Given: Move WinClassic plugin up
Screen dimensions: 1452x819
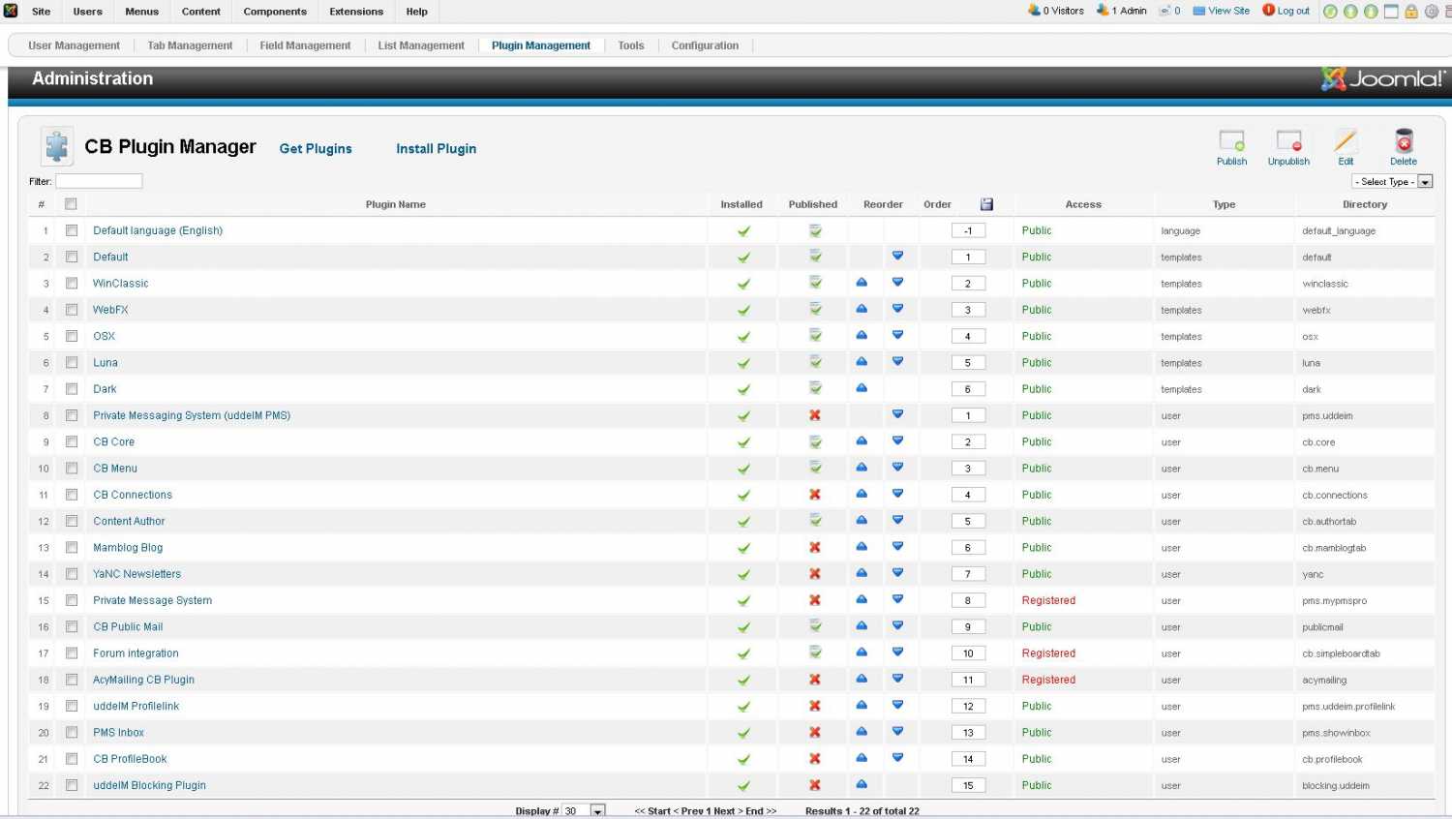Looking at the screenshot, I should pyautogui.click(x=862, y=283).
